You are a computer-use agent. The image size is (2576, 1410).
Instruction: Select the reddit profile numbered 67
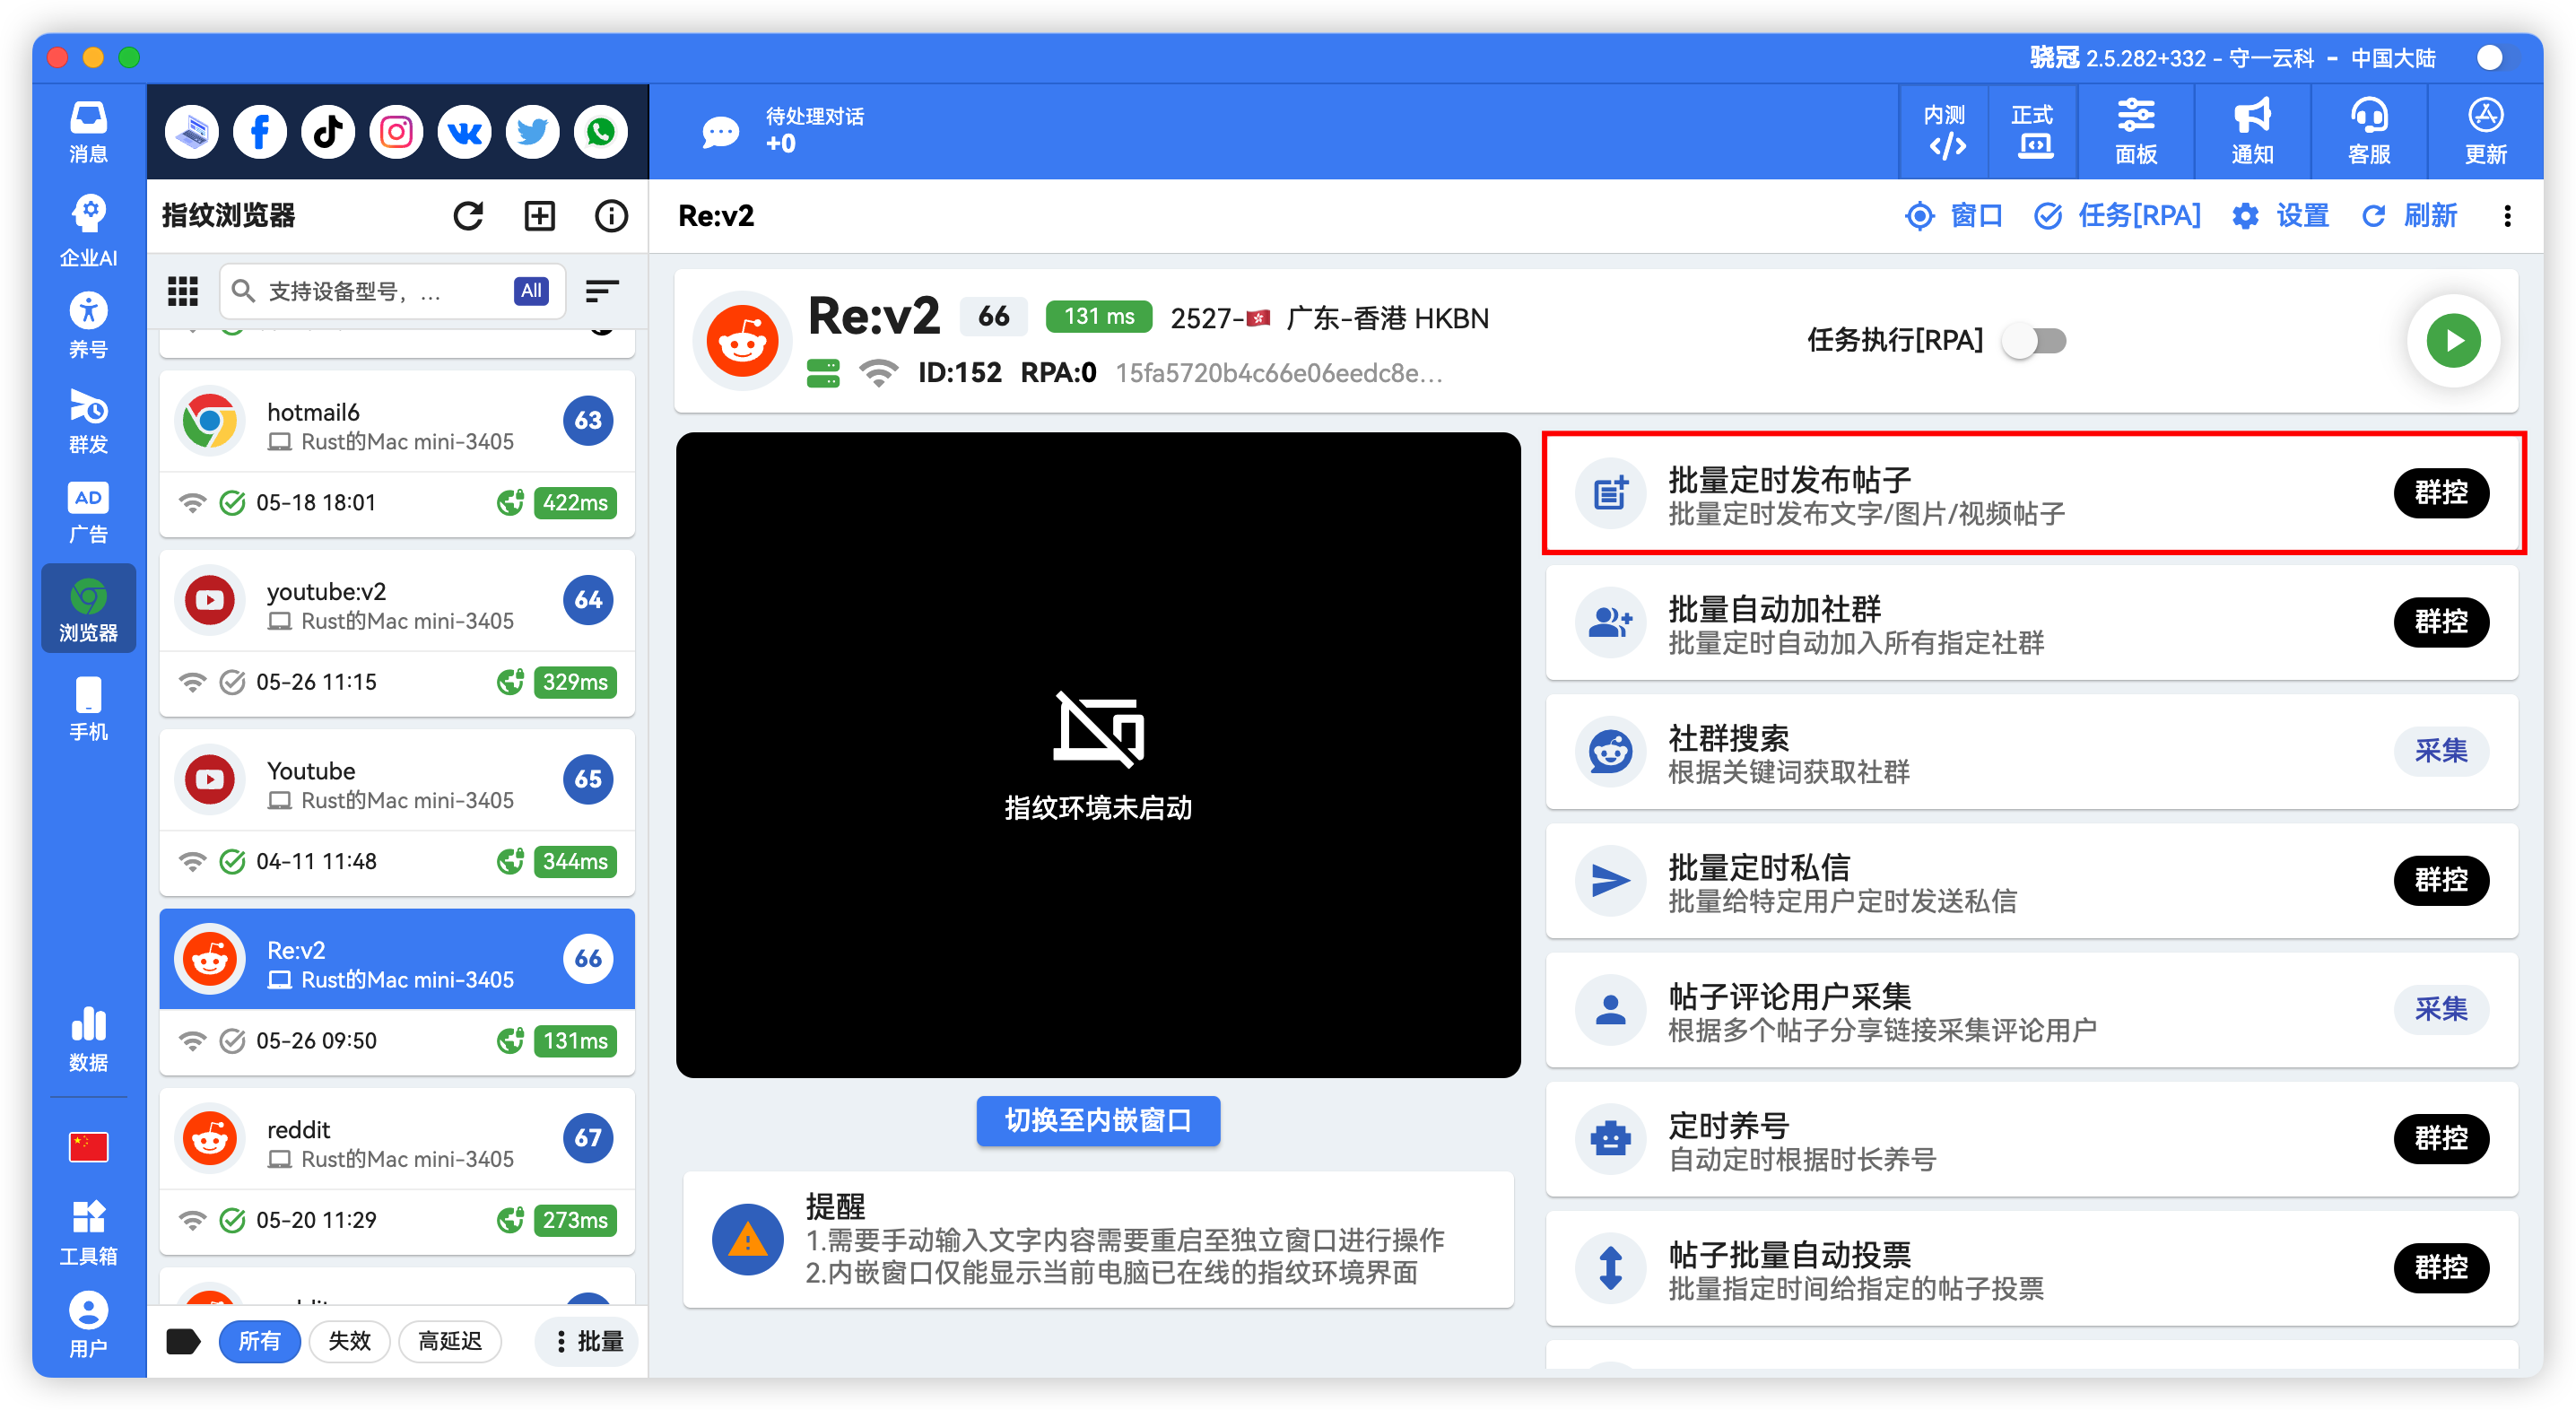(397, 1171)
